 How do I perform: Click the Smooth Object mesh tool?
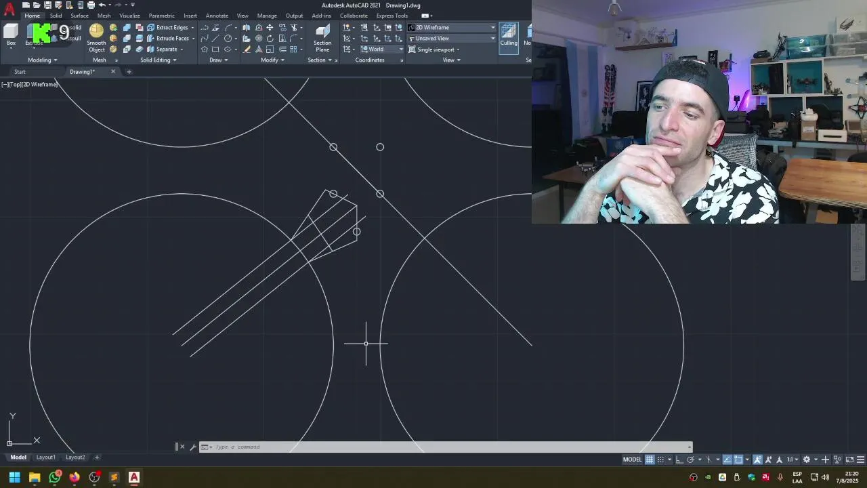click(x=96, y=38)
